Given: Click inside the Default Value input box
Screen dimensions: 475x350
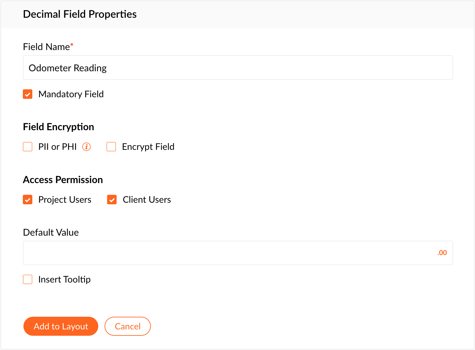Looking at the screenshot, I should [x=228, y=253].
